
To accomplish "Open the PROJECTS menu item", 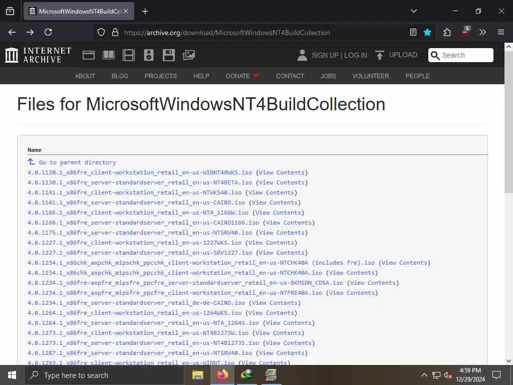I will point(161,76).
